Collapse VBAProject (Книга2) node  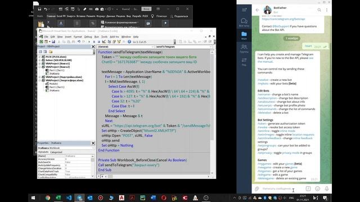39,67
